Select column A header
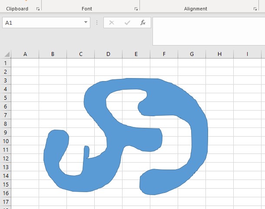The height and width of the screenshot is (209, 265). [x=25, y=54]
